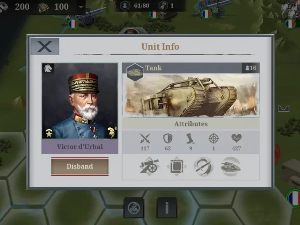Image resolution: width=300 pixels, height=225 pixels.
Task: Click the Disband button
Action: click(80, 166)
